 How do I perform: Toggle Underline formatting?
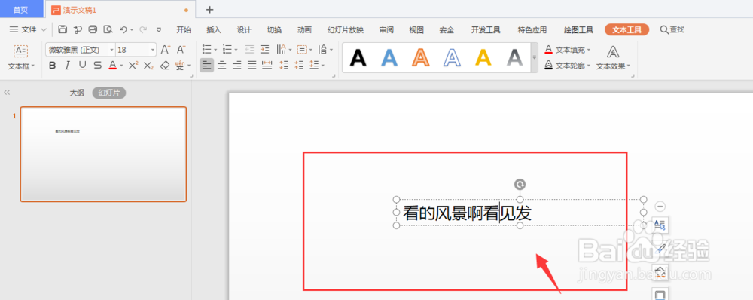tap(83, 66)
